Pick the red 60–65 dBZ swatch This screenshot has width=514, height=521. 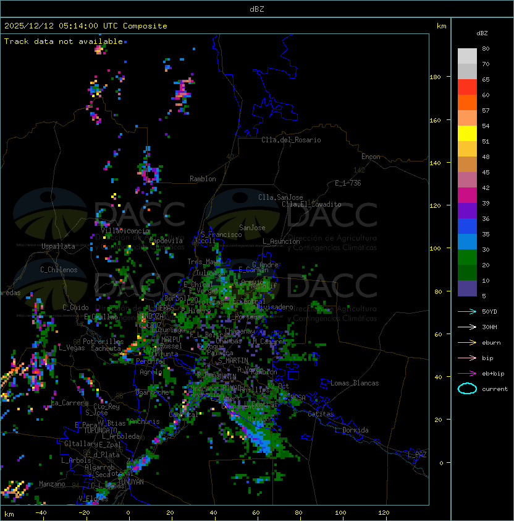[x=467, y=87]
